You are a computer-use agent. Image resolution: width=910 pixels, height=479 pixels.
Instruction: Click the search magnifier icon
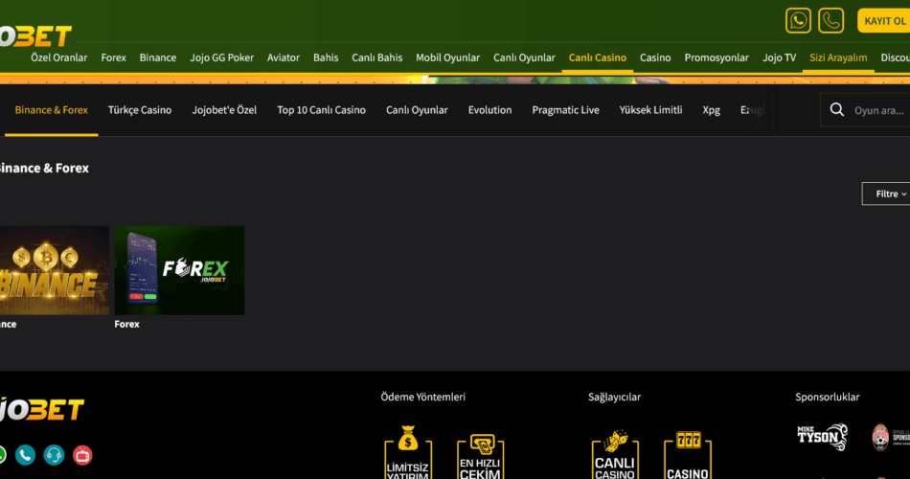pyautogui.click(x=836, y=110)
